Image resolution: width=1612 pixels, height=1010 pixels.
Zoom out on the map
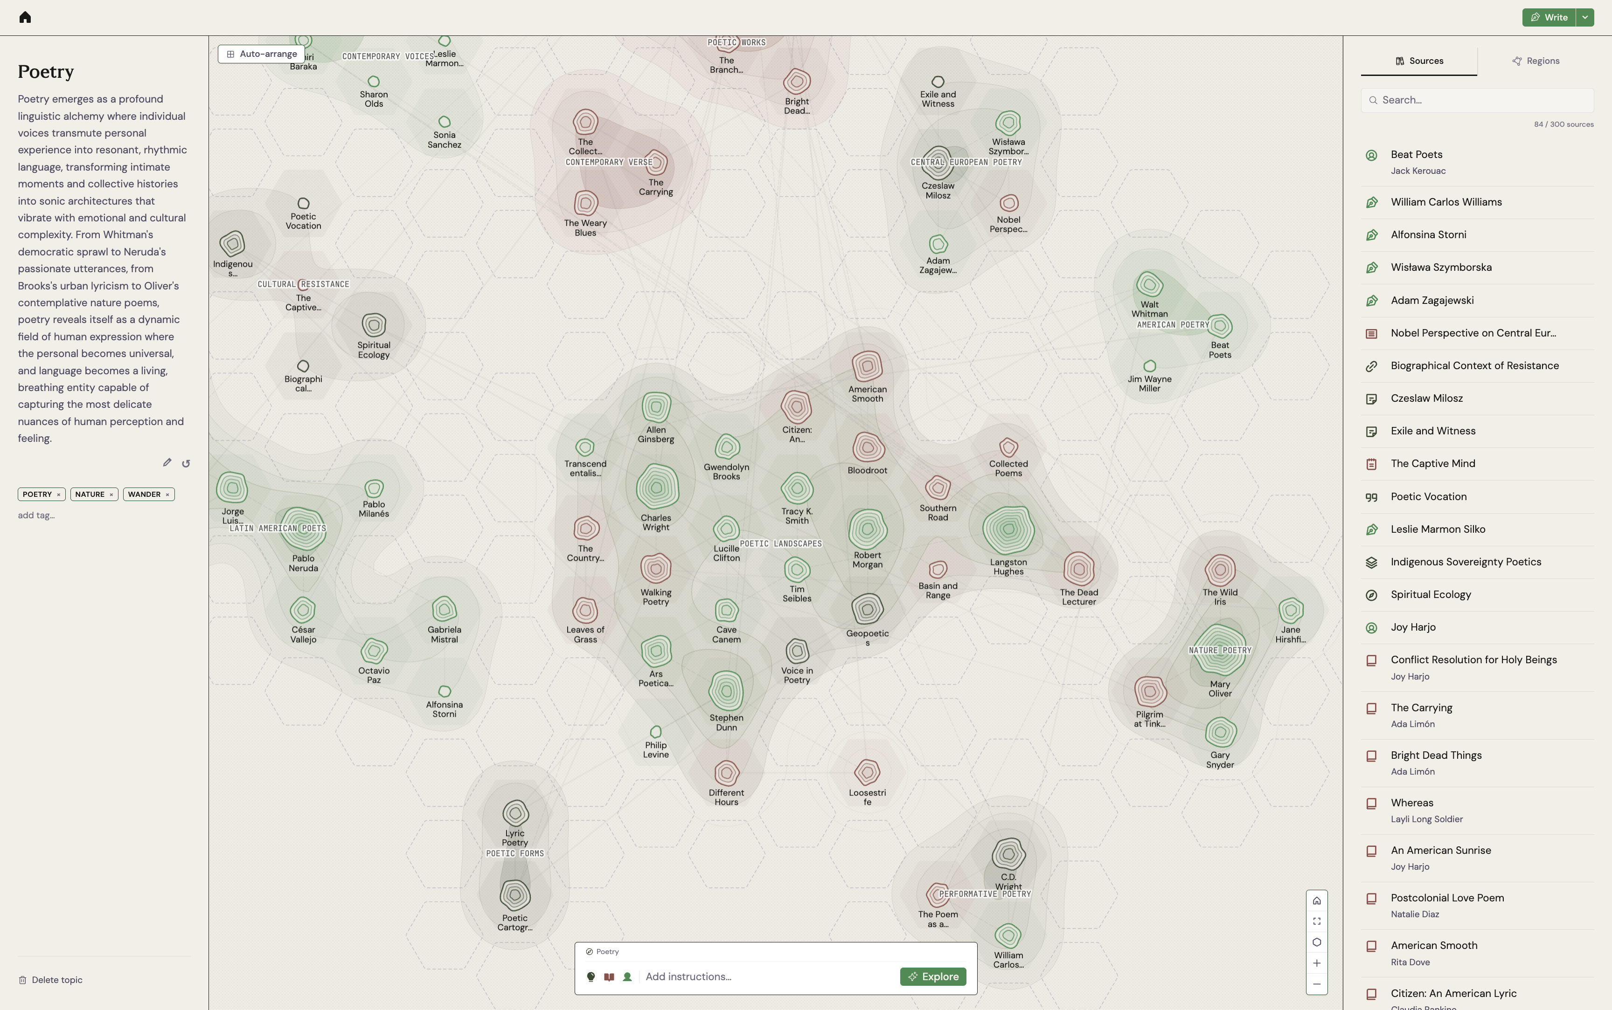pos(1317,983)
